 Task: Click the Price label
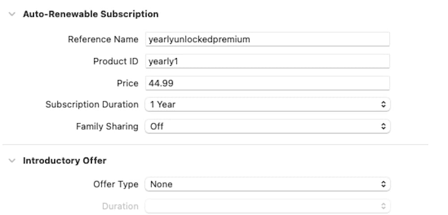click(127, 83)
